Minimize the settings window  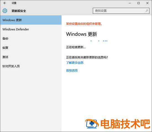[x=130, y=3]
